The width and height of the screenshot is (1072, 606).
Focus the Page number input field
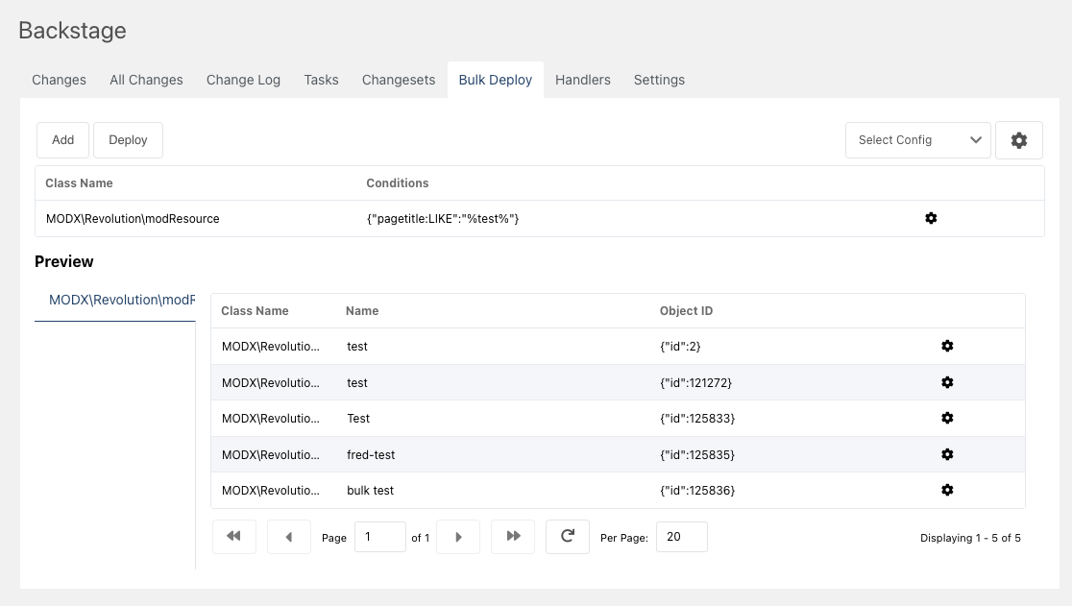[x=380, y=537]
